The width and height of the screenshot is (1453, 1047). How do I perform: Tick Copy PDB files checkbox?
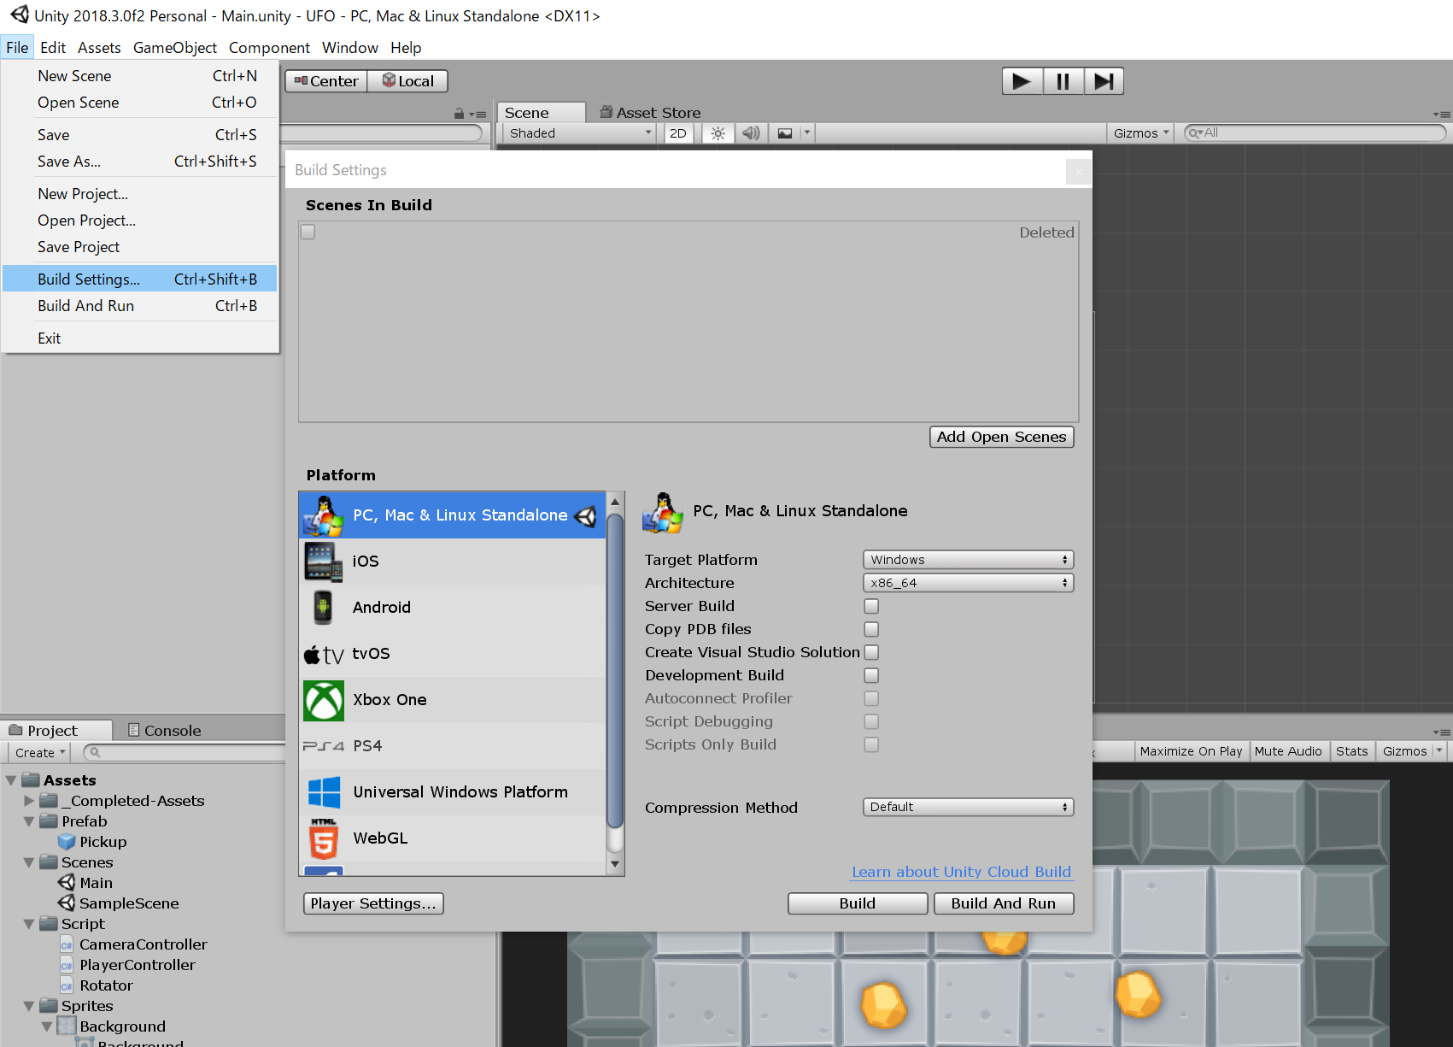coord(871,629)
